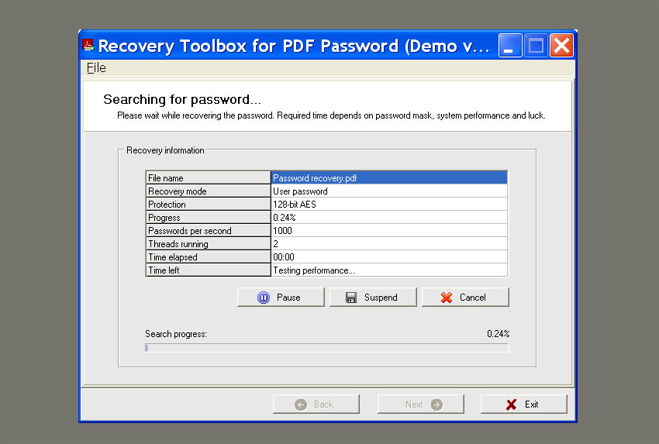The width and height of the screenshot is (659, 444).
Task: Click the 'Search progress:' label
Action: point(176,334)
